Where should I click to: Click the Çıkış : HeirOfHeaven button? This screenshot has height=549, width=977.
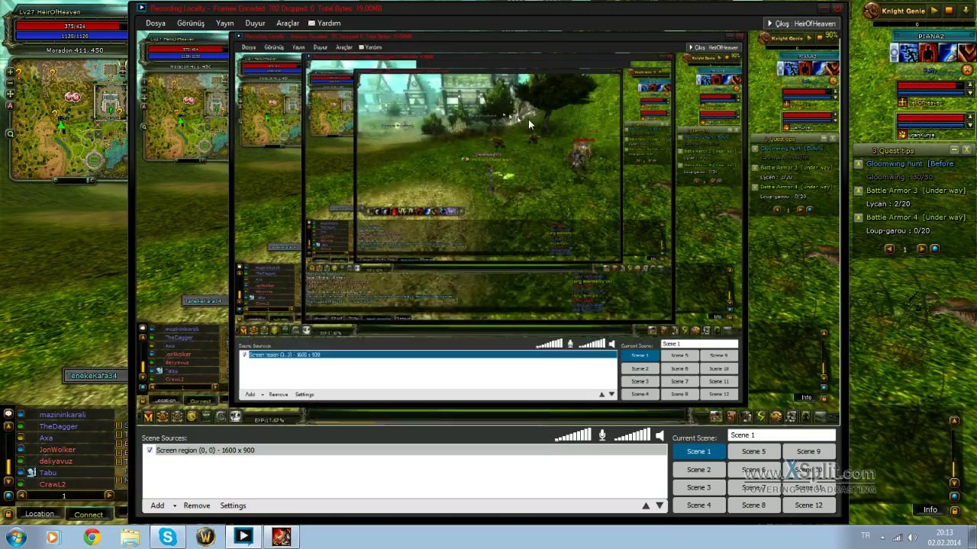pos(802,24)
